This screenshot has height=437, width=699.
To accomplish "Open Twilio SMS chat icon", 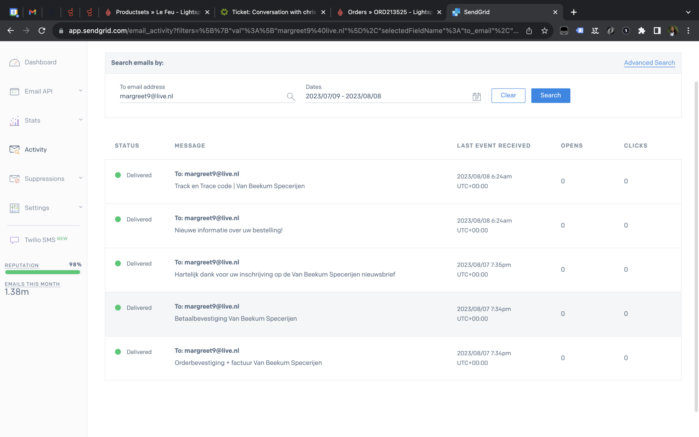I will [x=14, y=240].
